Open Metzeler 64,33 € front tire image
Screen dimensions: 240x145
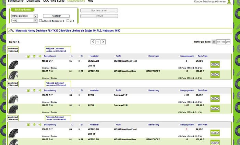coord(13,133)
